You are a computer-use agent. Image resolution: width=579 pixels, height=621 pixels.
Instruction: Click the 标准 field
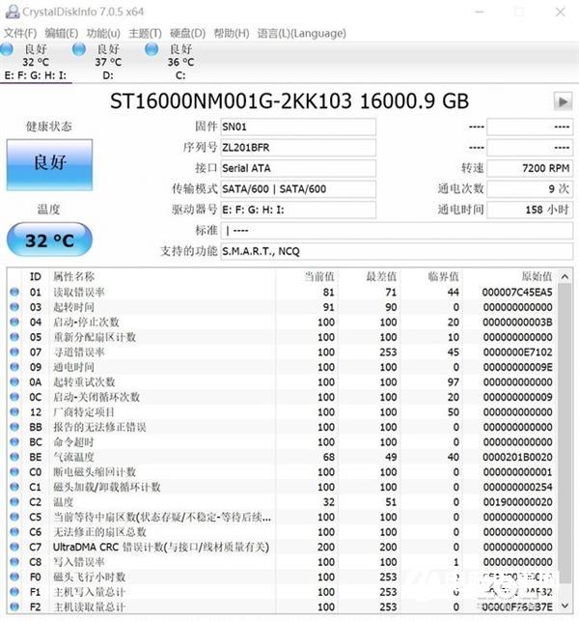tap(397, 230)
